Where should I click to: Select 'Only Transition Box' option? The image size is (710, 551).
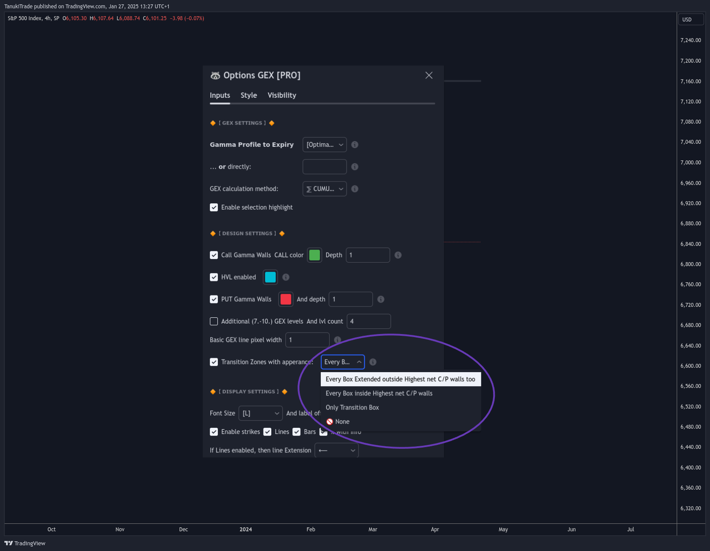pos(401,407)
